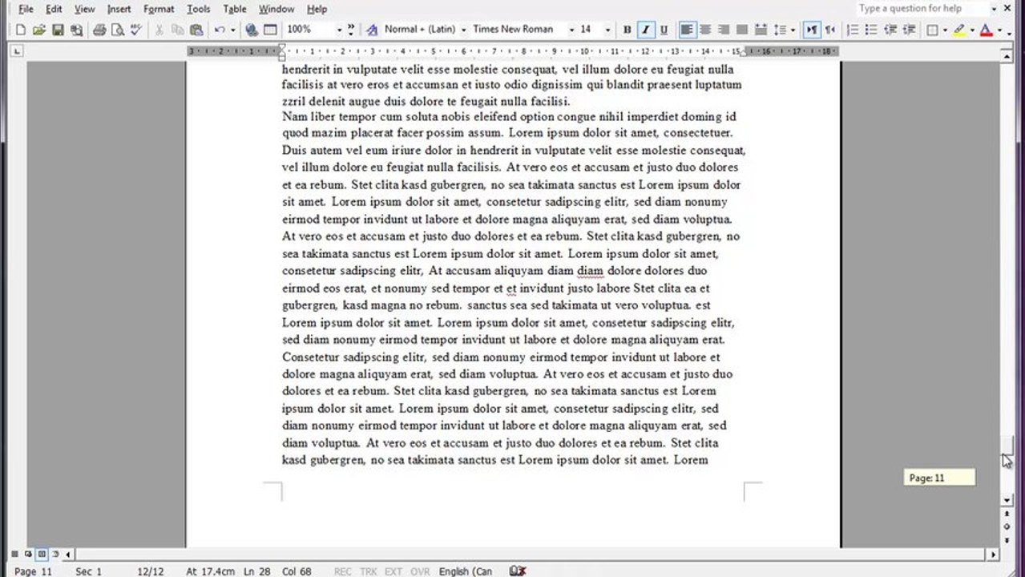The width and height of the screenshot is (1025, 577).
Task: Decrease the paragraph indent
Action: 890,30
